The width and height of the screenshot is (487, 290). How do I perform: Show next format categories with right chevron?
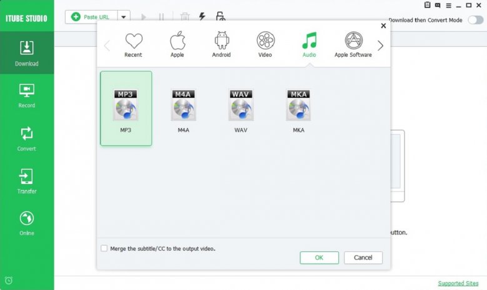(x=380, y=46)
